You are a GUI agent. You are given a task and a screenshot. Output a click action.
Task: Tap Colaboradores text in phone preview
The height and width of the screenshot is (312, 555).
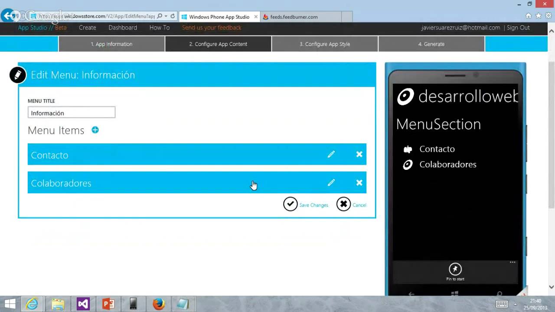pyautogui.click(x=448, y=165)
